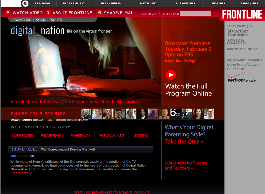265x194 pixels.
Task: Open the dark-haired woman story thumbnail
Action: pos(198,114)
